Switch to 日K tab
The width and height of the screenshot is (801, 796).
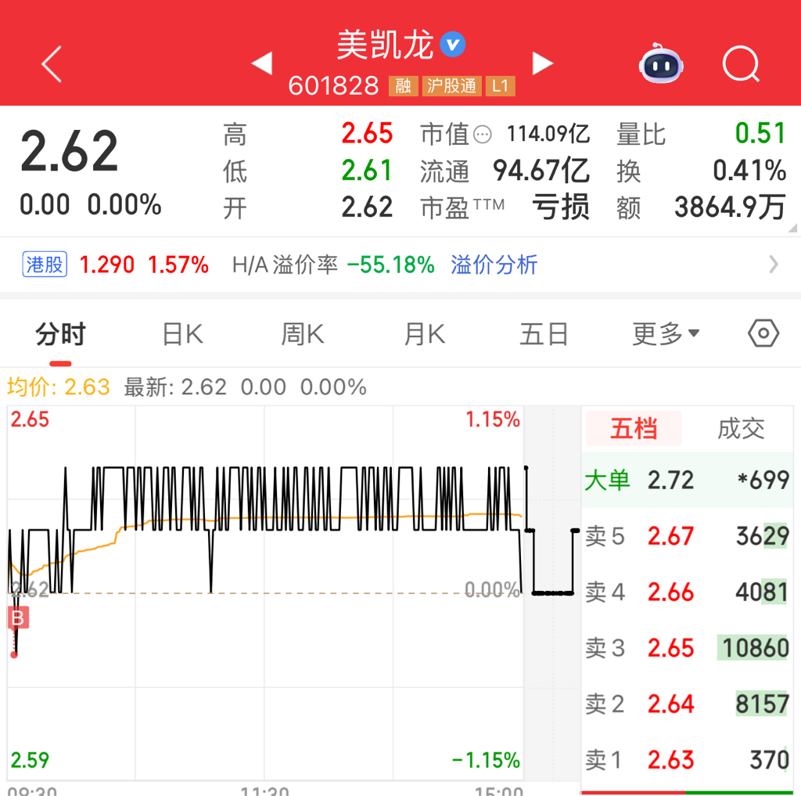pos(182,334)
